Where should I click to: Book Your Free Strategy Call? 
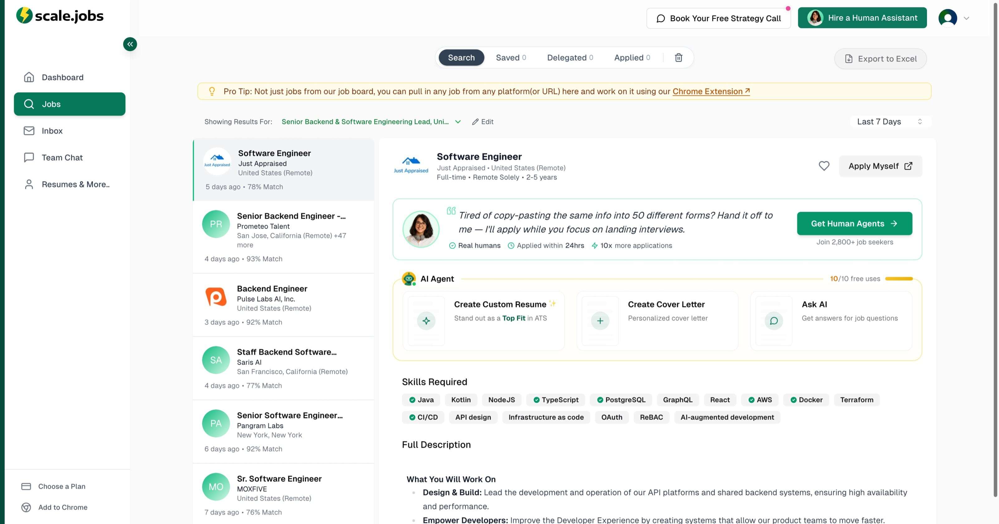click(x=718, y=18)
